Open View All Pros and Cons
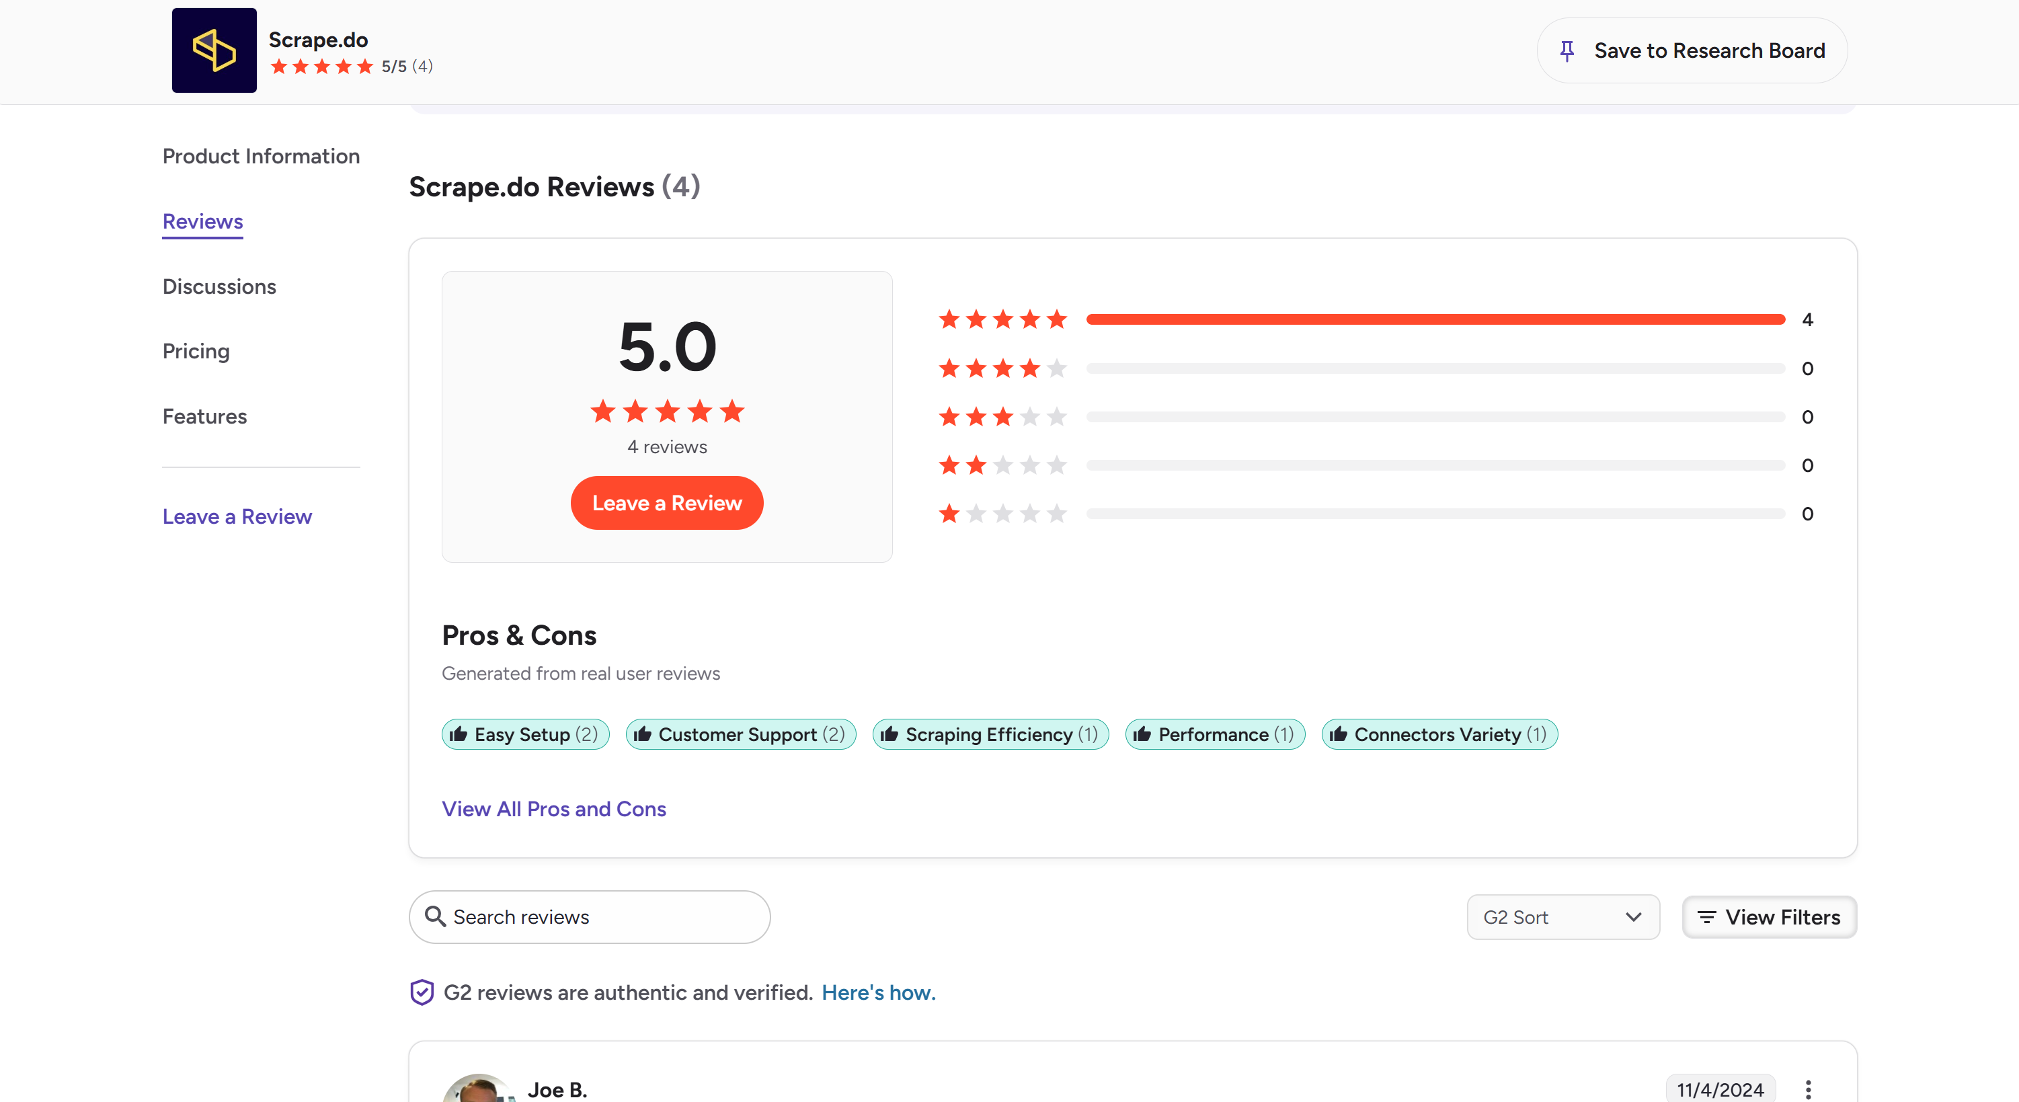The image size is (2019, 1102). click(553, 809)
